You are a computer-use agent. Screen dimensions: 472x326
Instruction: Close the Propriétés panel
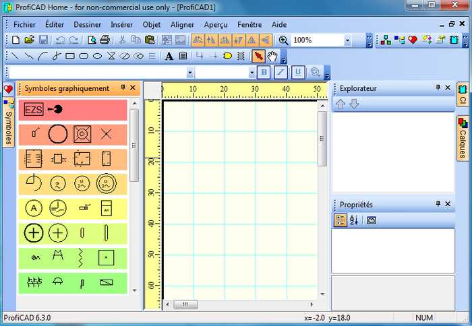[x=448, y=204]
